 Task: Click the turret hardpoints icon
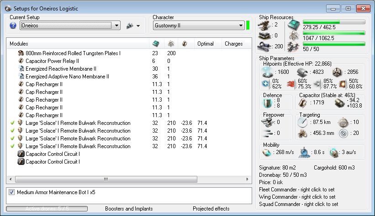(x=264, y=26)
